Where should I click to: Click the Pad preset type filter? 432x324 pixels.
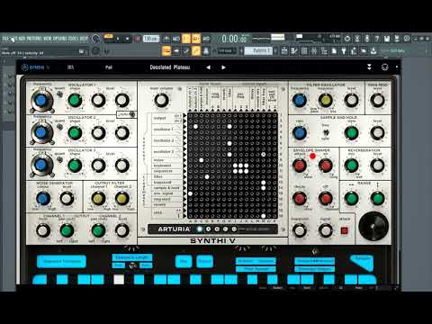click(x=109, y=67)
